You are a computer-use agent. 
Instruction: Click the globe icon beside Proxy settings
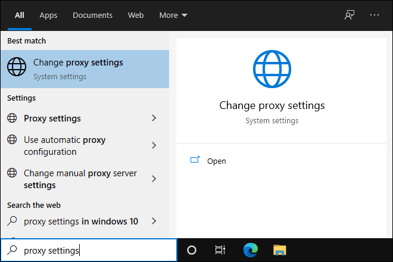click(x=12, y=118)
